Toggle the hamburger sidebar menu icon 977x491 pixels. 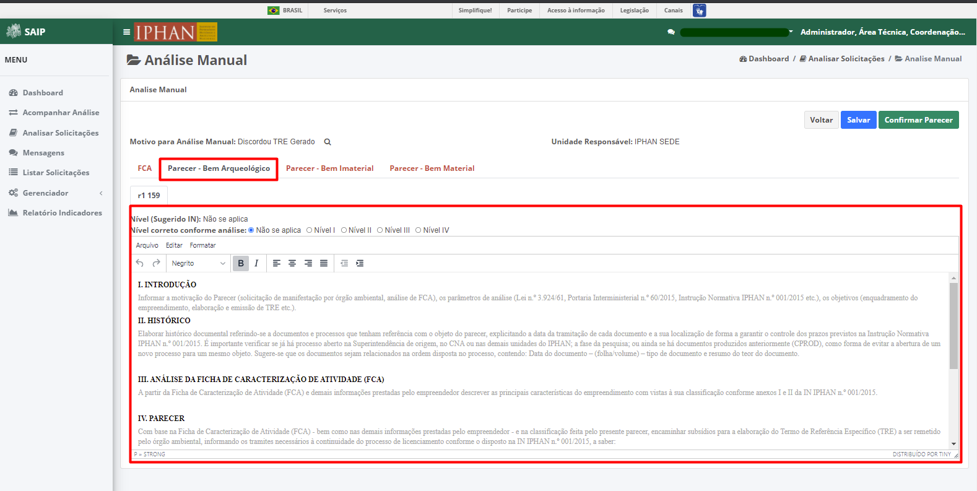(126, 32)
